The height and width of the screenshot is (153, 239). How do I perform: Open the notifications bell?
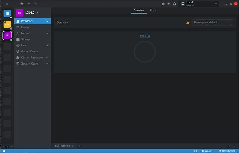point(163,4)
